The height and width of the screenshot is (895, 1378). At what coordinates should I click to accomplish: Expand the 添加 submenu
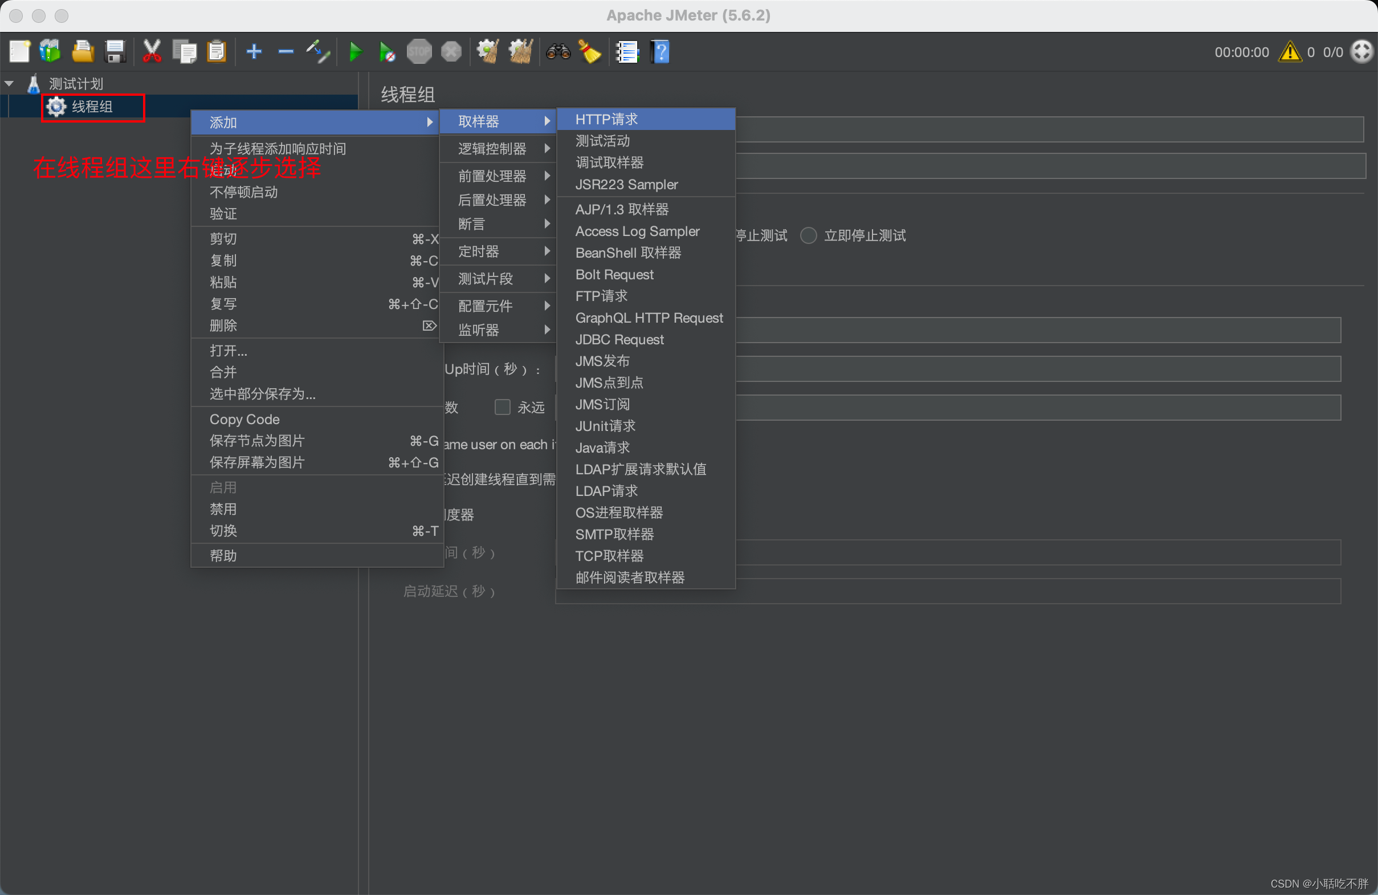(x=315, y=122)
